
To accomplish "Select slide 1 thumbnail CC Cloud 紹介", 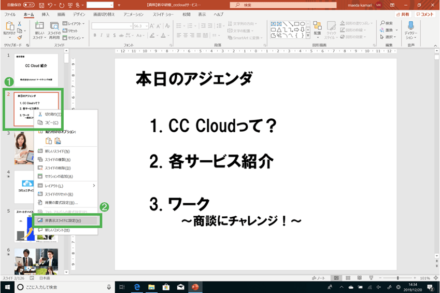I will click(x=36, y=70).
